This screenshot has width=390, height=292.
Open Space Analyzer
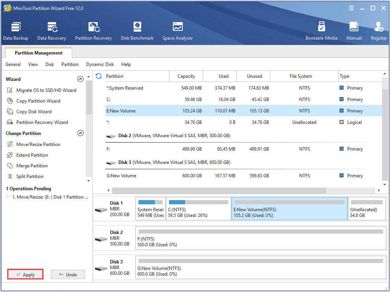click(x=177, y=31)
